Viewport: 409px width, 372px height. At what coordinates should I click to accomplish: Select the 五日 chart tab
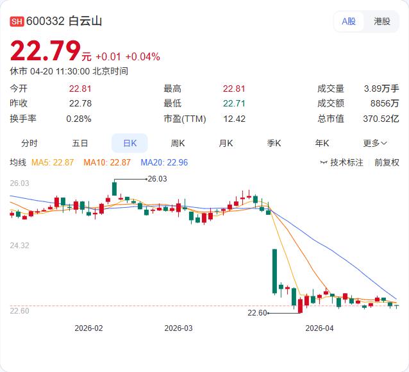pyautogui.click(x=80, y=143)
